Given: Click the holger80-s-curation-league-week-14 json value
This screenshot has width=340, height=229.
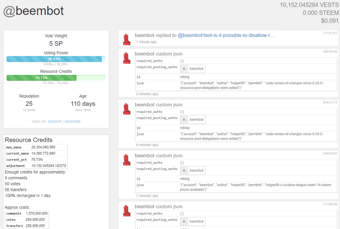Looking at the screenshot, I should coord(256,187).
